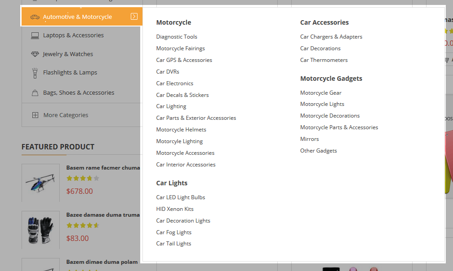Open Car Electronics link
This screenshot has width=453, height=271.
[x=175, y=83]
